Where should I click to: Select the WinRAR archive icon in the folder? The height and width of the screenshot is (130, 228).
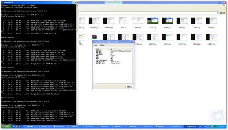tap(94, 37)
